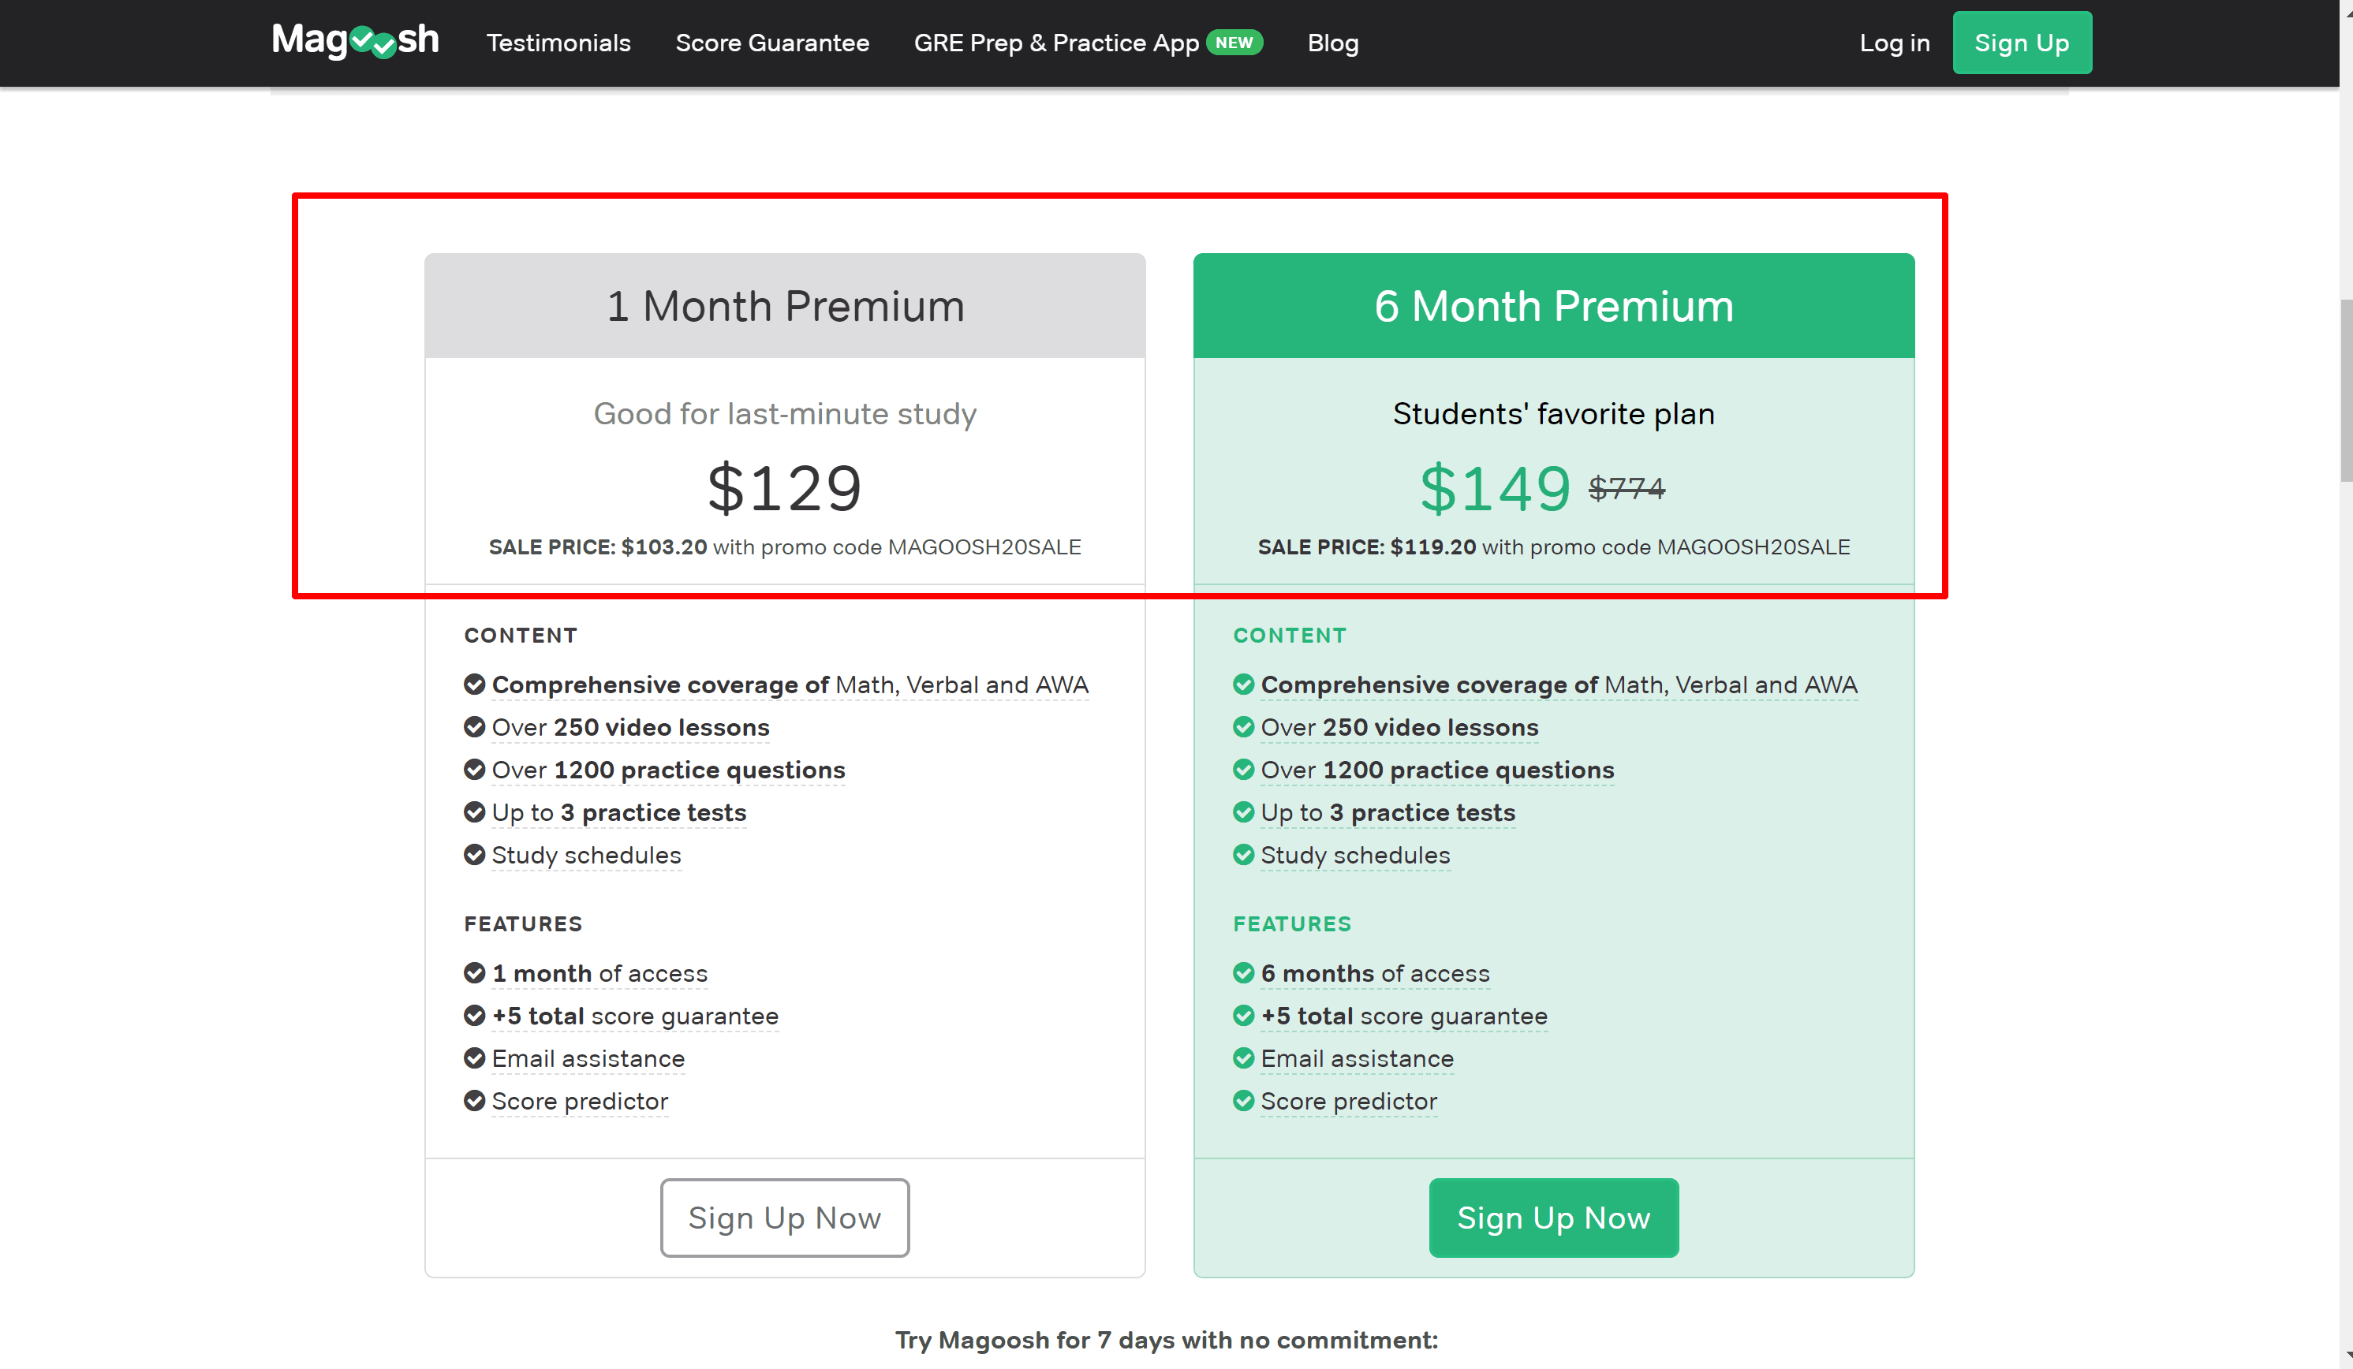Click green checkmark next to Score predictor in 6 Month plan
This screenshot has height=1369, width=2353.
1243,1100
